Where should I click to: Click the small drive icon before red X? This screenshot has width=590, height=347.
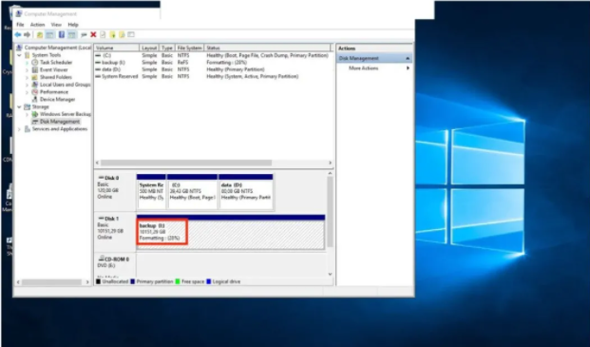tap(84, 34)
